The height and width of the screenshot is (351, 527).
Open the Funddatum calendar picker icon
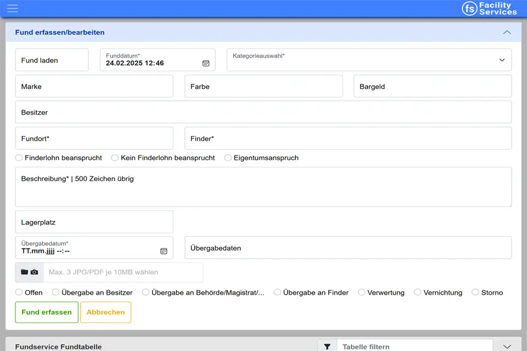(x=206, y=63)
